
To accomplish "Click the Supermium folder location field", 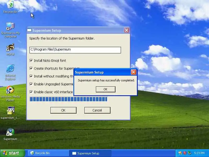I will click(75, 50).
